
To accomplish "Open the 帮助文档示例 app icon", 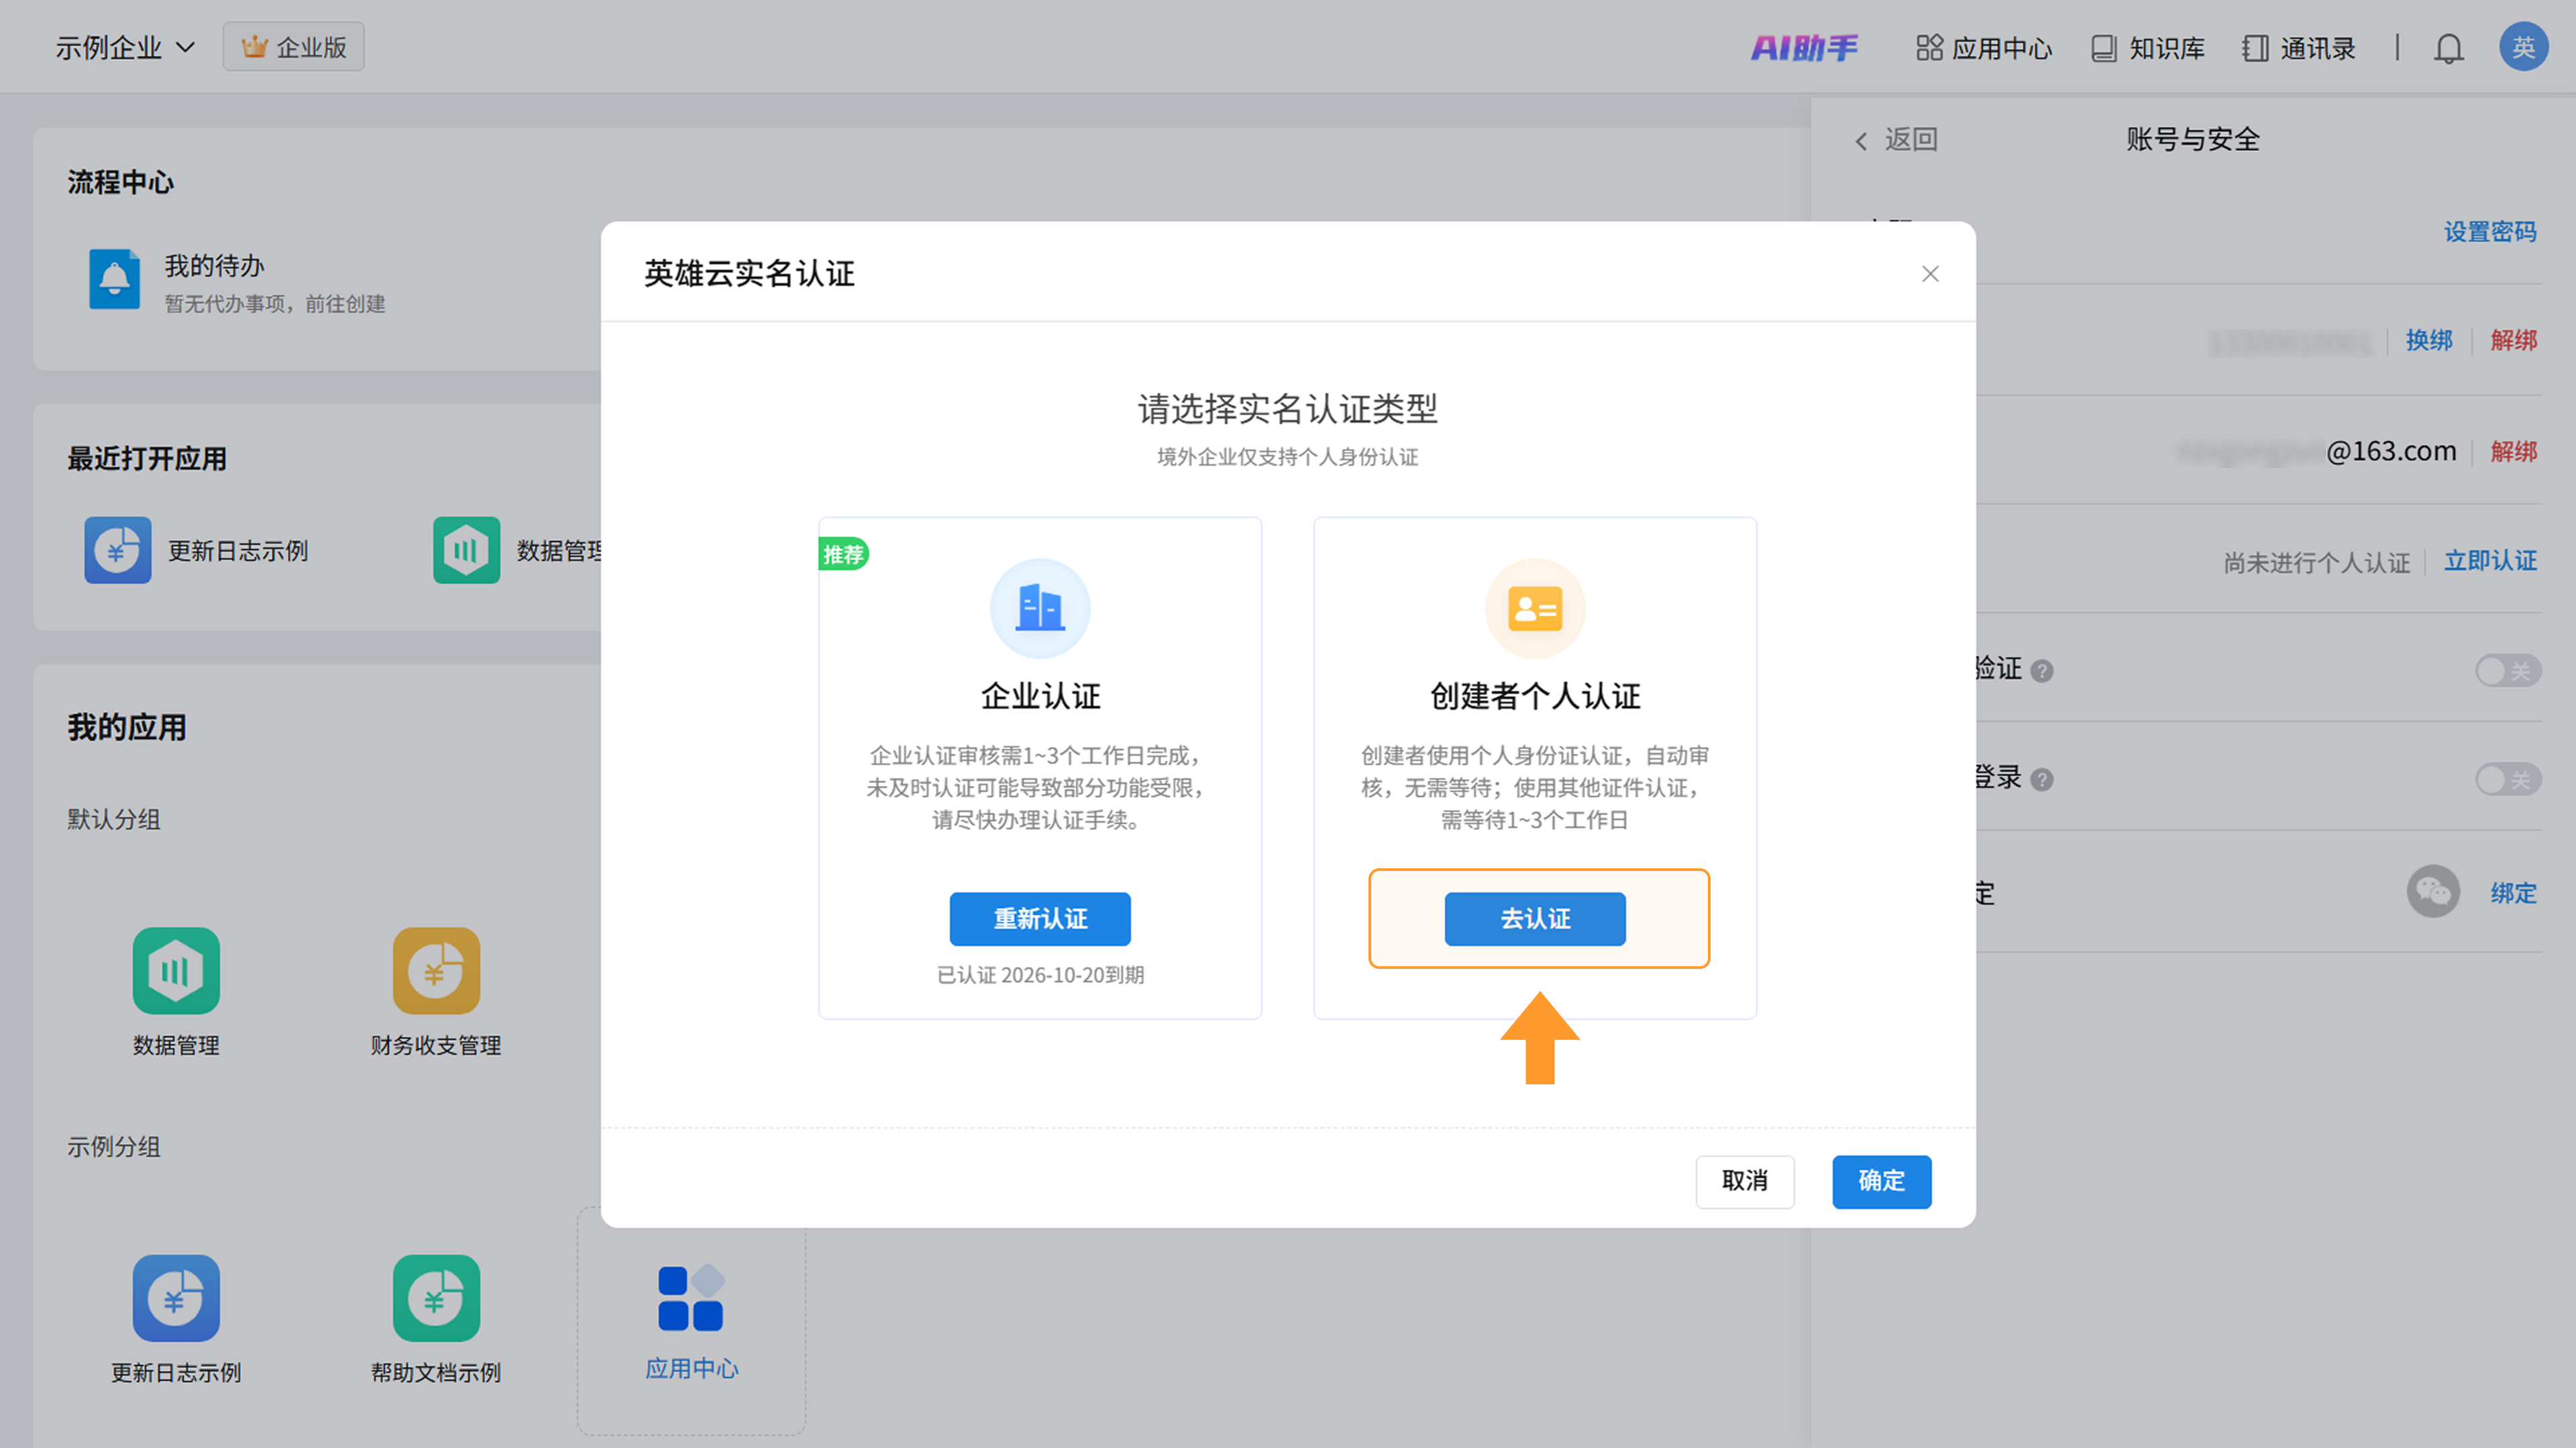I will (436, 1298).
